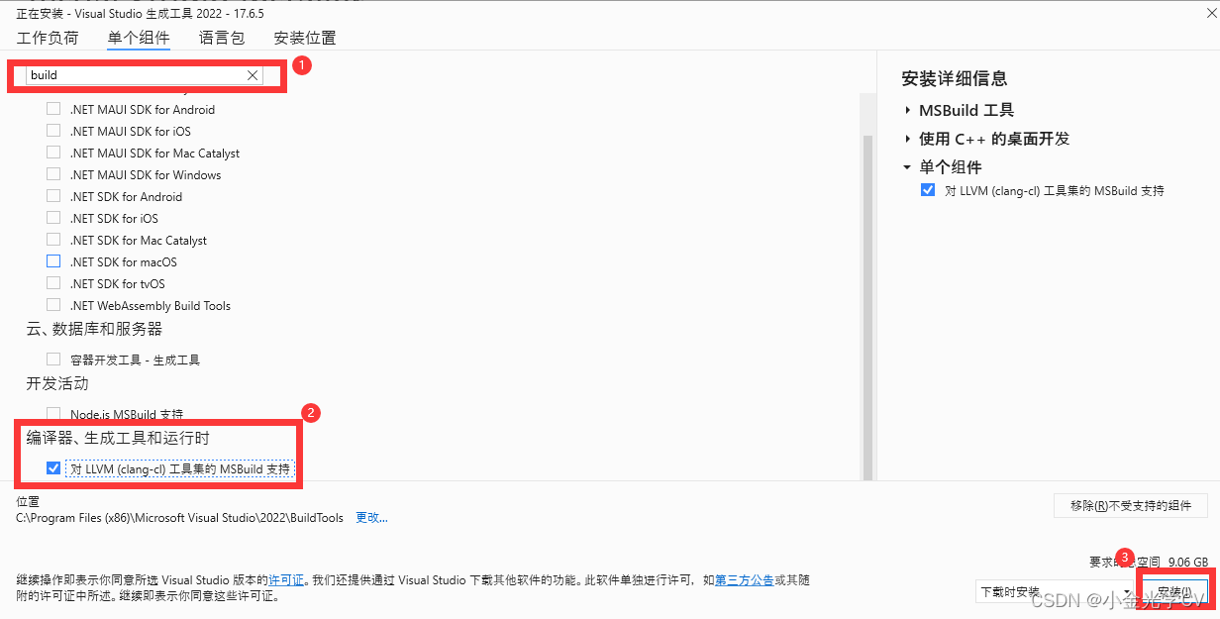Check .NET SDK for tvOS
This screenshot has width=1220, height=619.
point(53,284)
